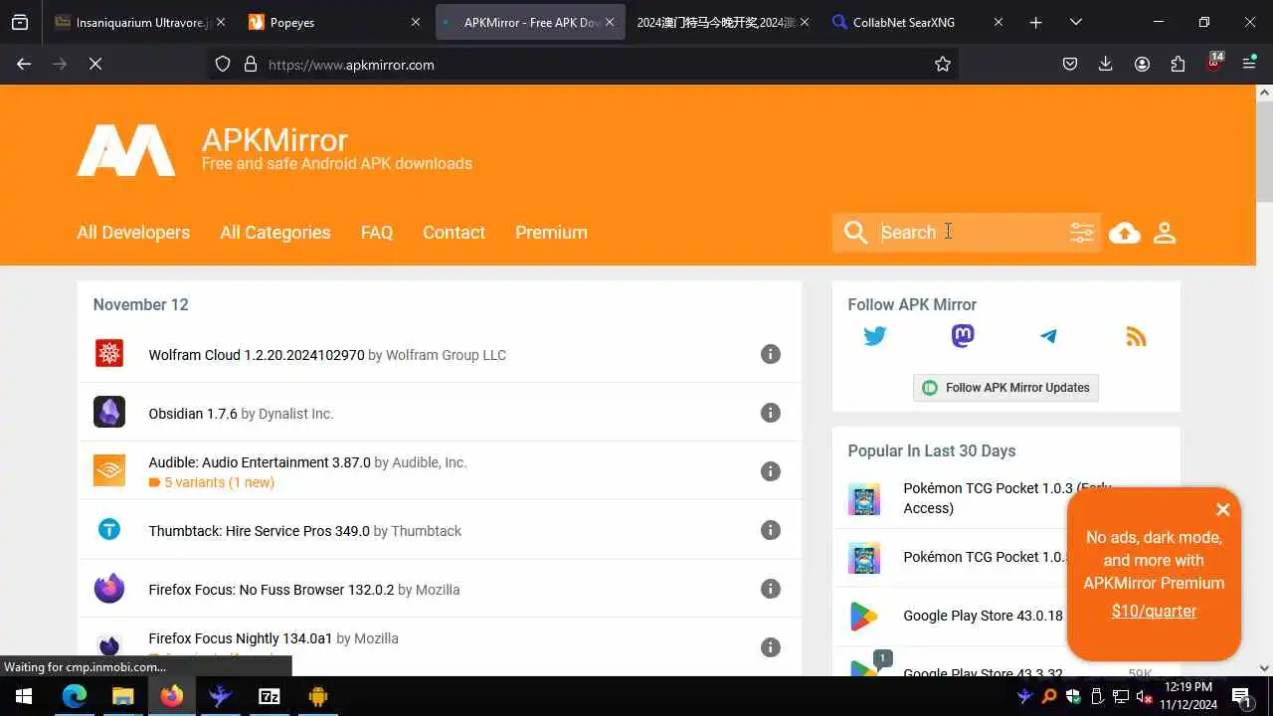Click the APKMirror logo icon
Viewport: 1273px width, 716px height.
(x=126, y=150)
